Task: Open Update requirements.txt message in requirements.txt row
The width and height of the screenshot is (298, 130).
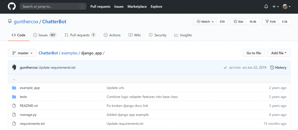Action: pyautogui.click(x=125, y=124)
